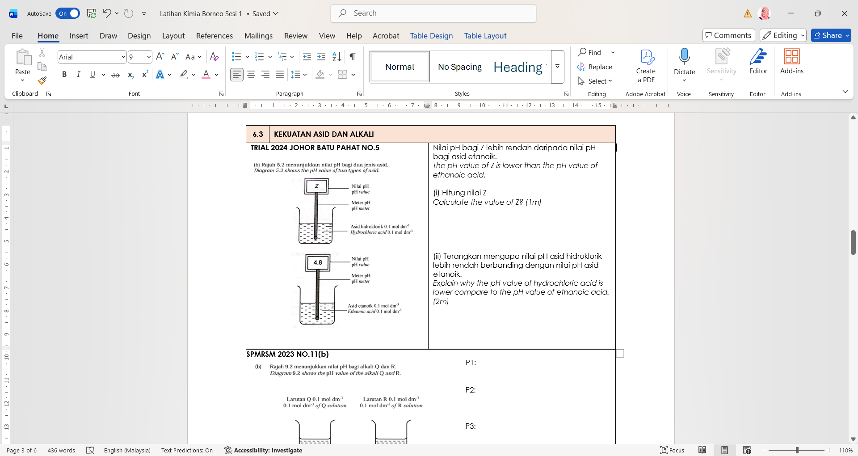Open the Editing mode dropdown
The image size is (858, 456).
783,35
